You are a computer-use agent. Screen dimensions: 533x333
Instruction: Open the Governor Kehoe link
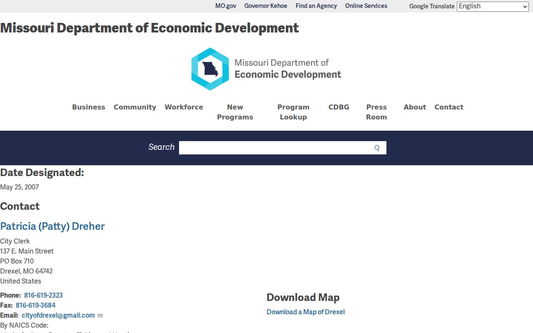tap(266, 6)
